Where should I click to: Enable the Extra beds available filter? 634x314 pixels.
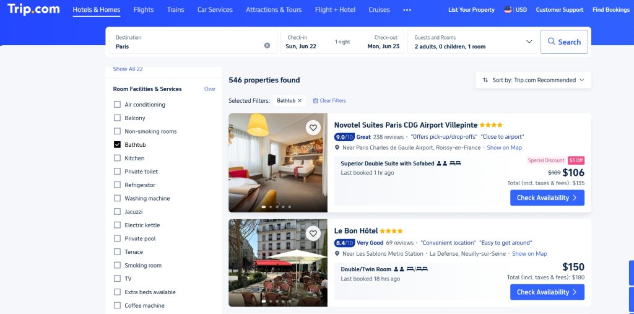tap(117, 292)
